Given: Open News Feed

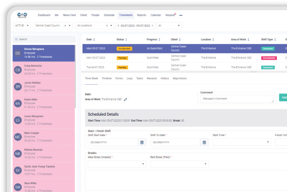Looking at the screenshot, I should click(70, 15).
